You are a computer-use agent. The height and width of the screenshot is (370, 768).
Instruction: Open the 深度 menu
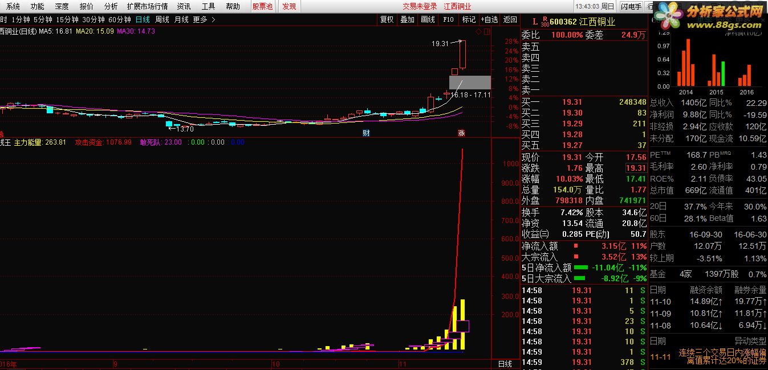[x=62, y=6]
